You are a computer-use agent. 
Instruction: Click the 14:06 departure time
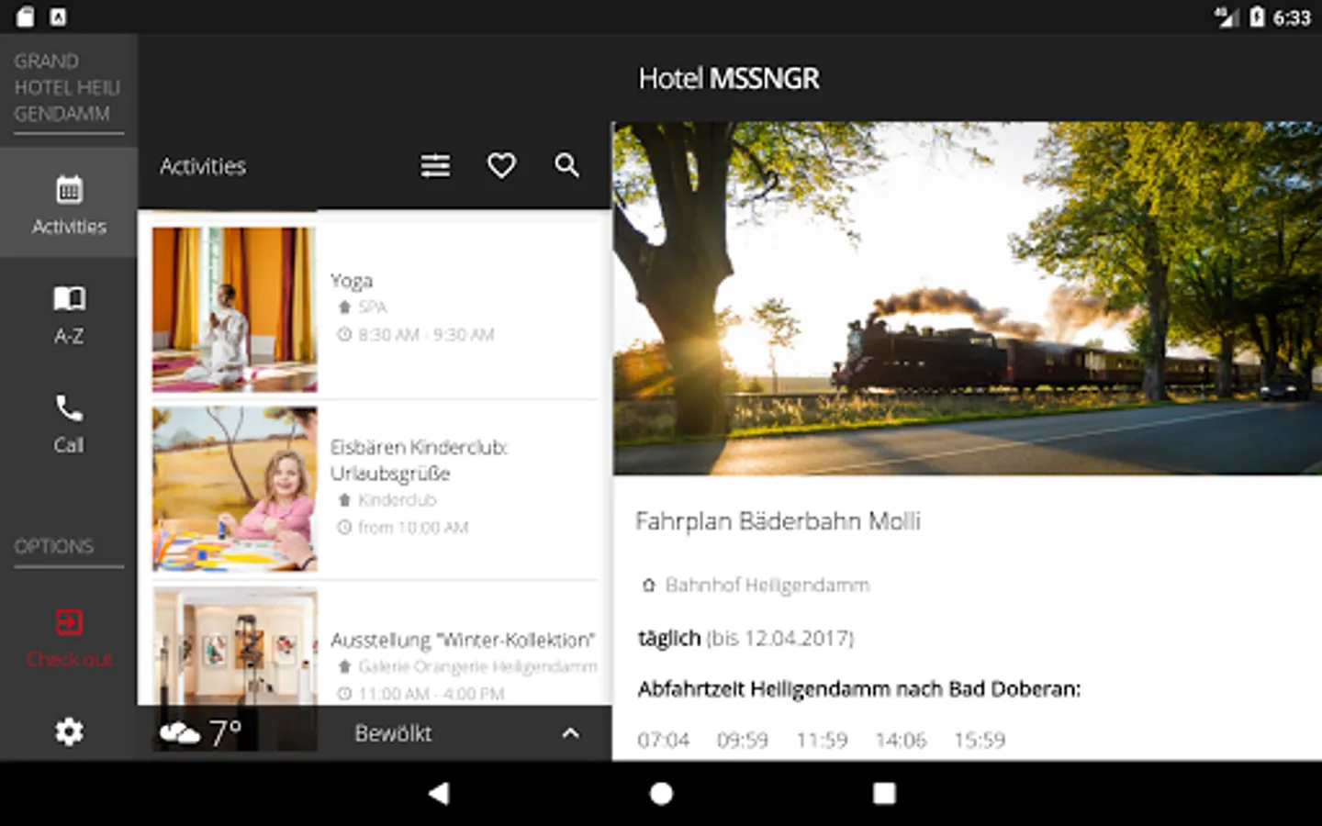[901, 740]
